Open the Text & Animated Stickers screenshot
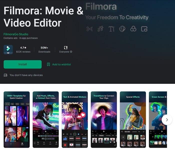 [x=75, y=120]
